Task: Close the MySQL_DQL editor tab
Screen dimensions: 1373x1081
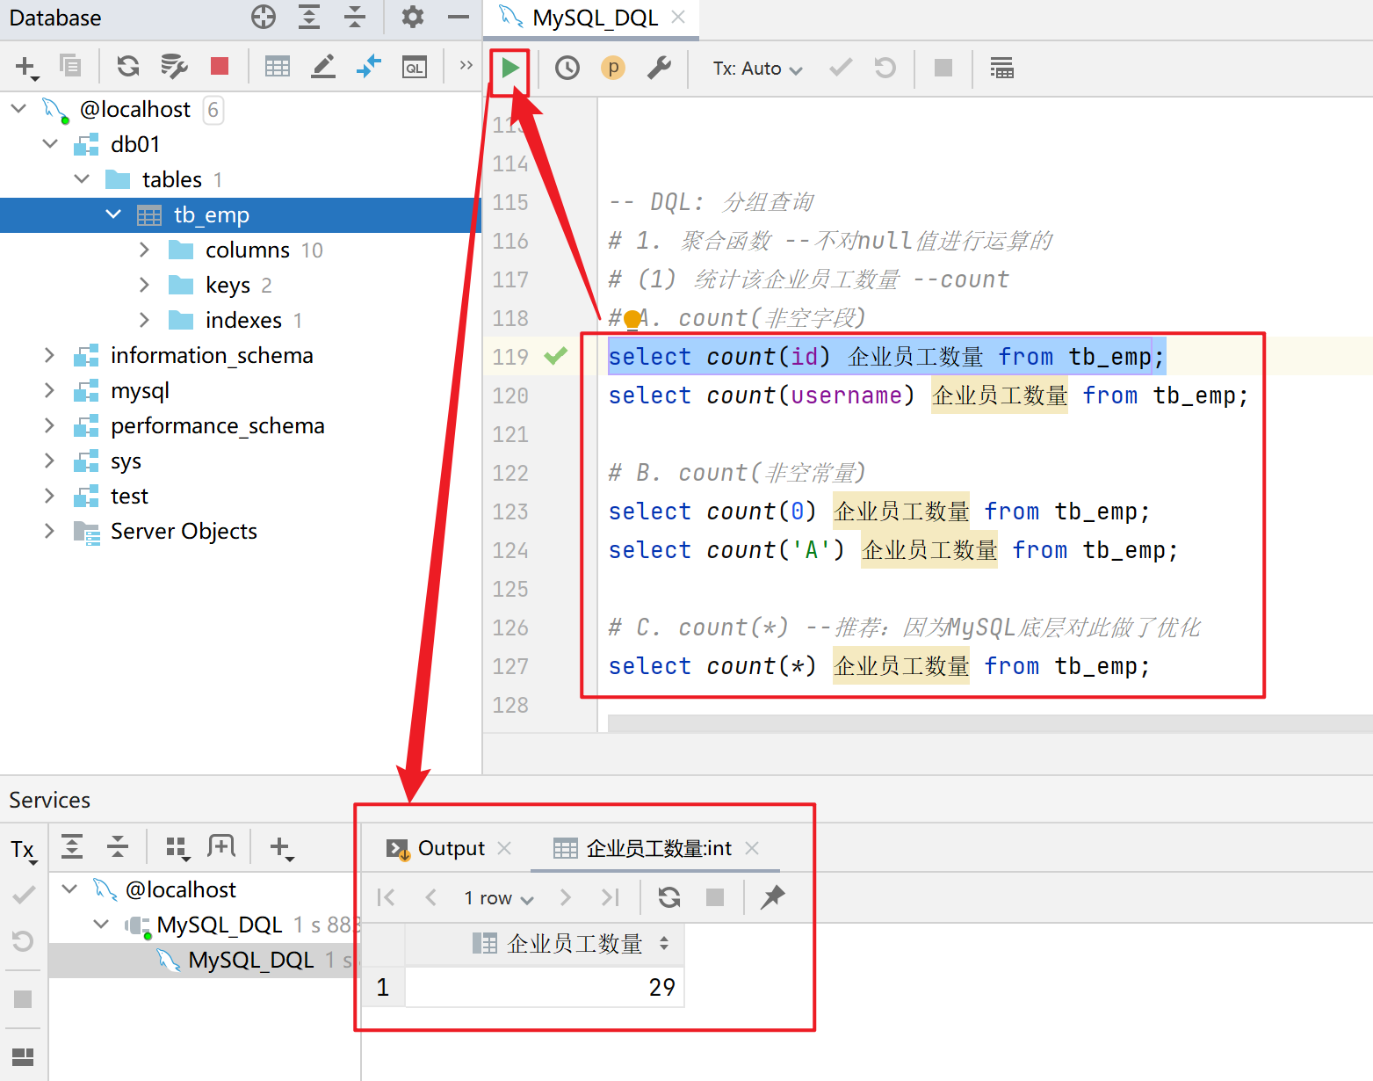Action: pos(678,17)
